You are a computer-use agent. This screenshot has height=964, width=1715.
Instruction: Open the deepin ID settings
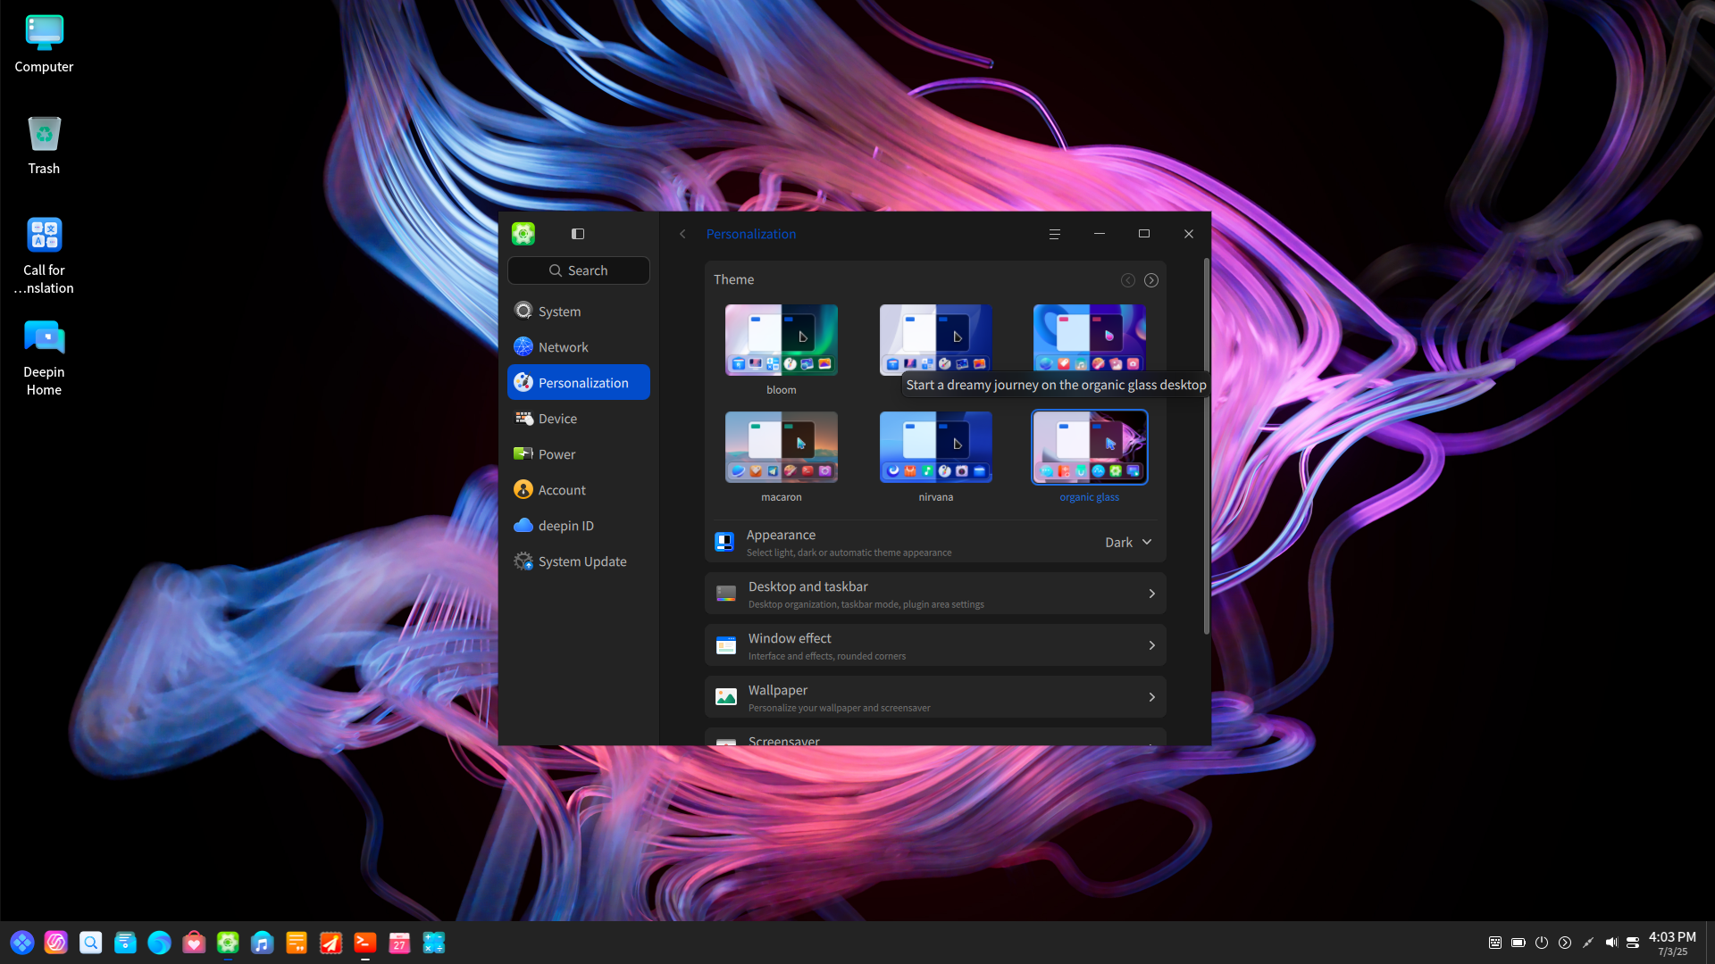[579, 525]
